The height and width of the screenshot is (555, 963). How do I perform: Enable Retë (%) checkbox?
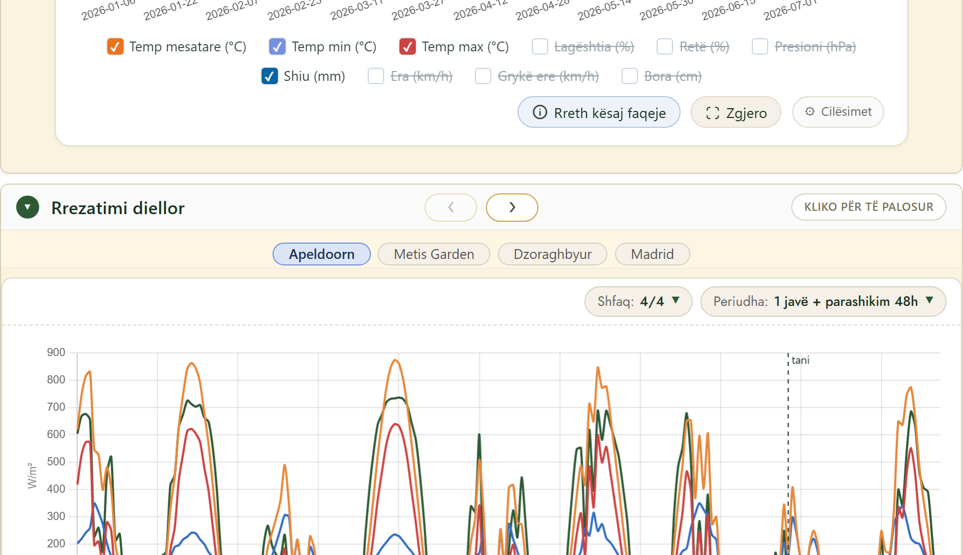(x=665, y=47)
